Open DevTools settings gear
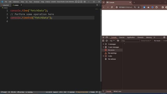The image size is (167, 94). (164, 37)
